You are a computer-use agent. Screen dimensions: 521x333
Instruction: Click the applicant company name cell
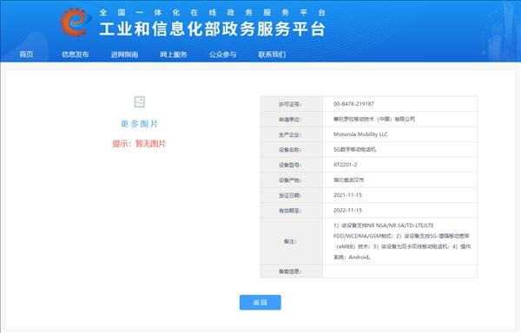coord(400,119)
